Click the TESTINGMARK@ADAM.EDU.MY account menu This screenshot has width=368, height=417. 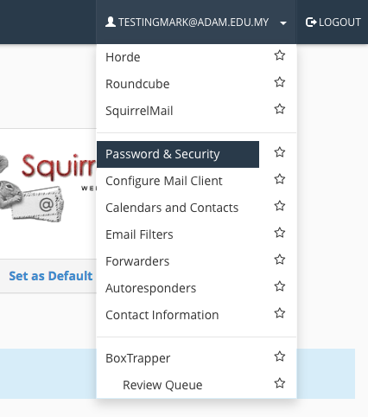tap(196, 22)
